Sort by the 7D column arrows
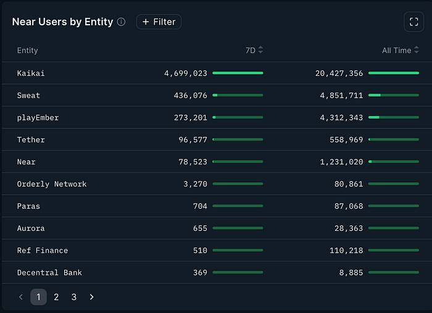Screen dimensions: 432x313 point(260,50)
